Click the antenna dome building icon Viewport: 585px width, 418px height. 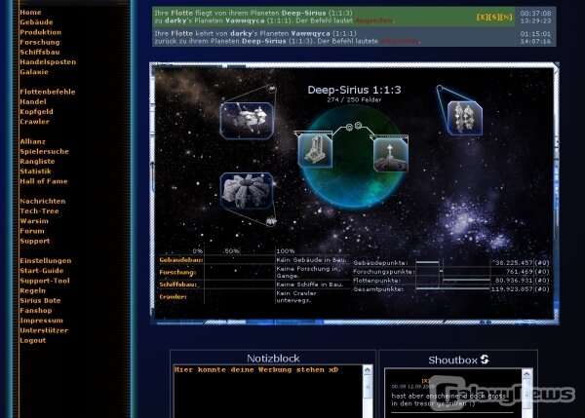coord(391,154)
